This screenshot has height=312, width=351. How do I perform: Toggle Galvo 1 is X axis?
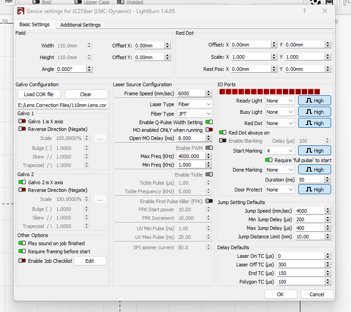click(x=22, y=121)
